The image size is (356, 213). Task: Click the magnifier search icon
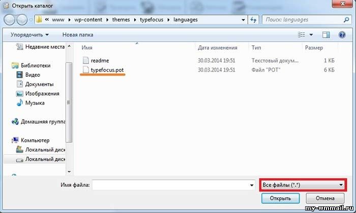pyautogui.click(x=346, y=20)
